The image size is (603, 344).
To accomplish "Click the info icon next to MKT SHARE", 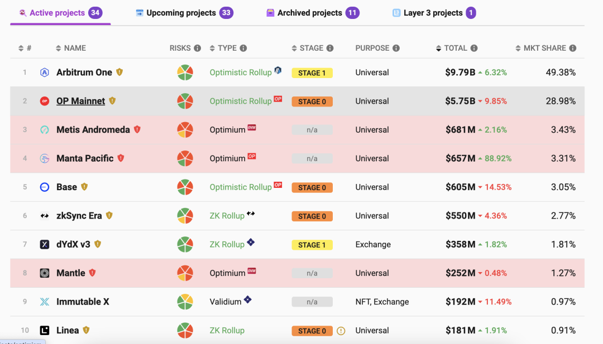I will [x=573, y=49].
